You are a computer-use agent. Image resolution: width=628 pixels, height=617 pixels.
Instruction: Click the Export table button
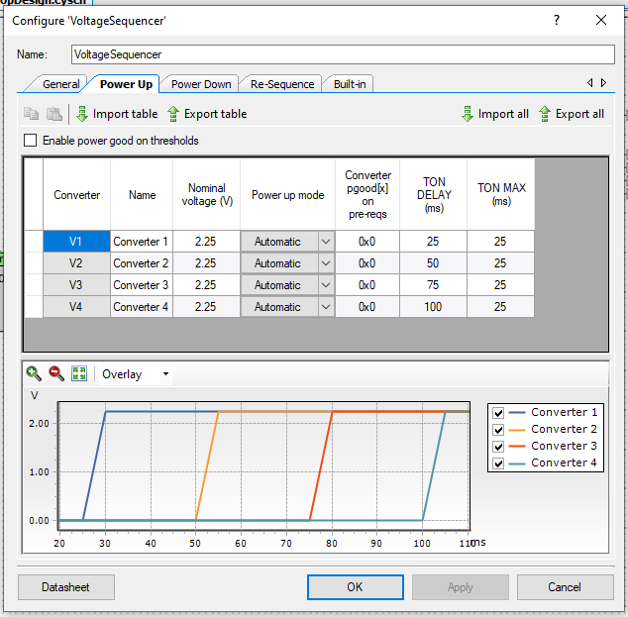(207, 114)
